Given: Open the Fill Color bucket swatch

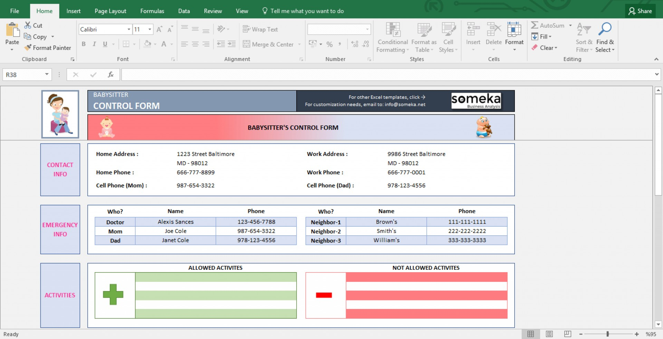Looking at the screenshot, I should tap(147, 44).
